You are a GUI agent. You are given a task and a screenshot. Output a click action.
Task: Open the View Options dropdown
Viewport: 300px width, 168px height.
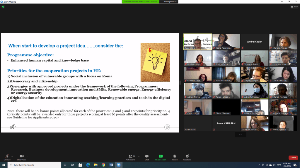click(x=170, y=2)
